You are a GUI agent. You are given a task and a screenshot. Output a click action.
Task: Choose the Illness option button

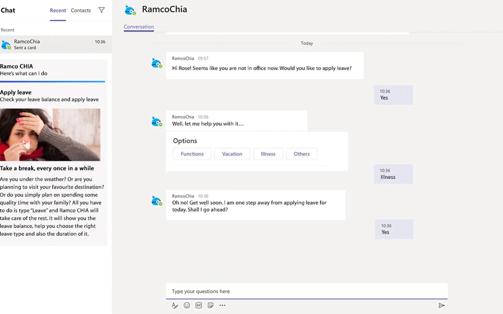[268, 154]
